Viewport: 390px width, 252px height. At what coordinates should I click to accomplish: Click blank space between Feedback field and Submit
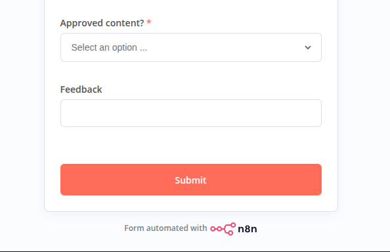pyautogui.click(x=191, y=145)
